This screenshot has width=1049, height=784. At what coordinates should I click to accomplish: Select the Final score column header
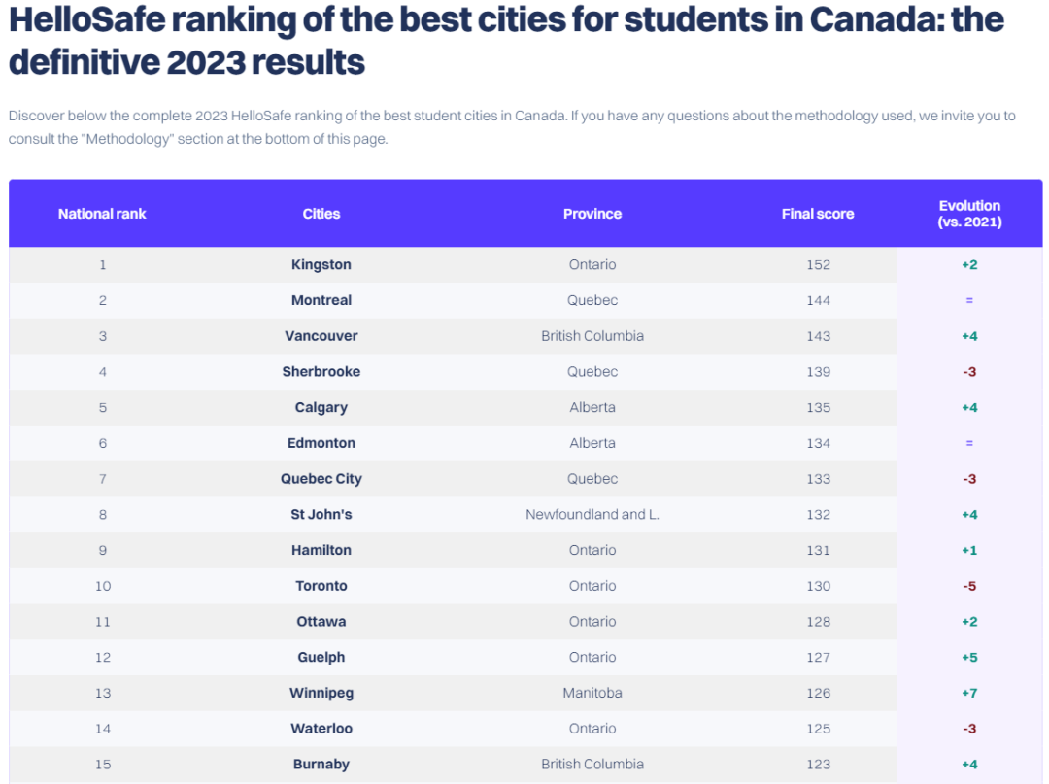pos(818,214)
